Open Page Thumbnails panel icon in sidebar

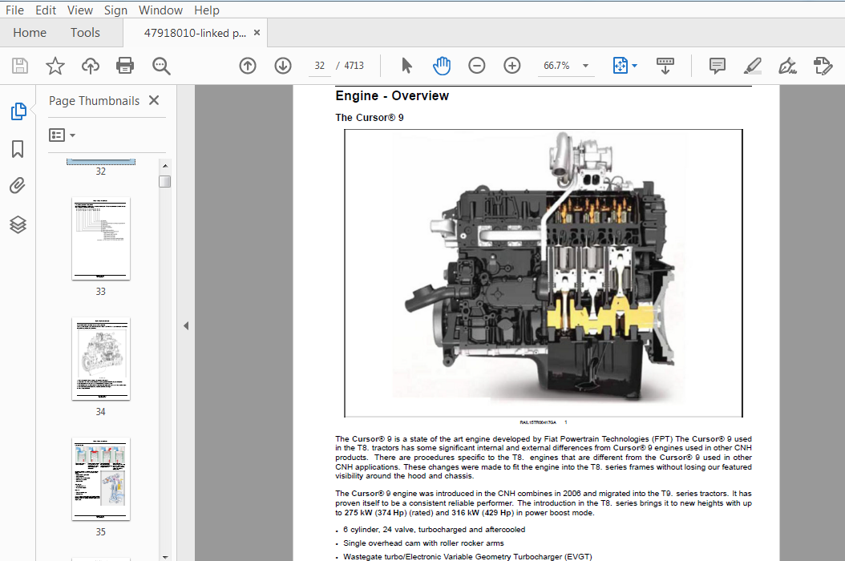18,111
